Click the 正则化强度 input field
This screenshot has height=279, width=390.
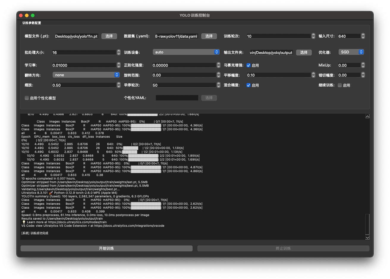click(x=184, y=65)
